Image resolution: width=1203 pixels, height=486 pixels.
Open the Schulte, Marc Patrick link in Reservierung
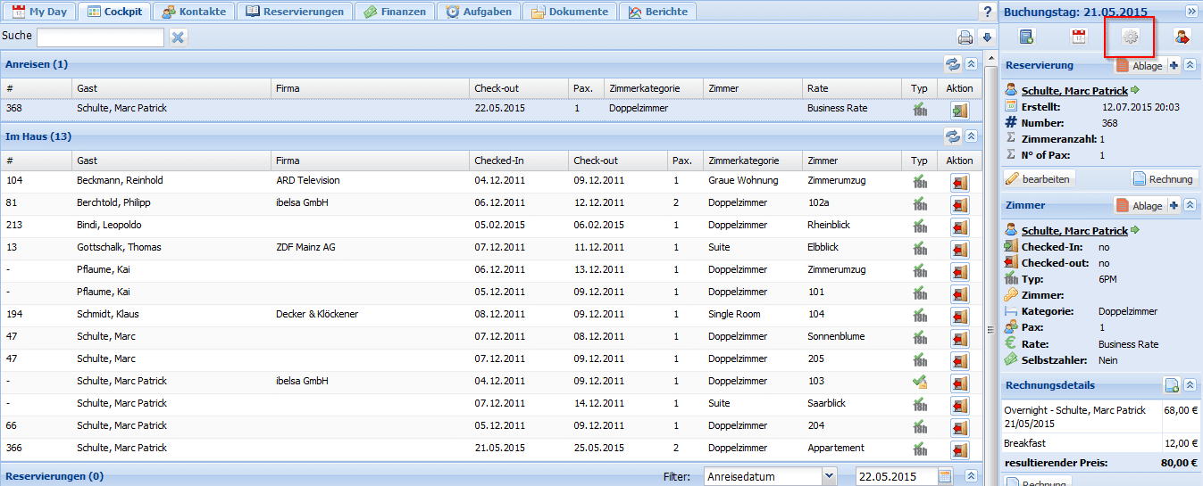point(1074,91)
